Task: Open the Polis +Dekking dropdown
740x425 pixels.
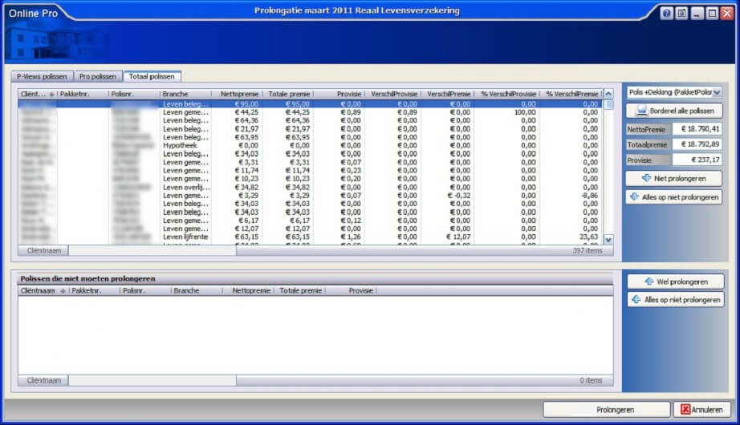Action: [x=674, y=92]
